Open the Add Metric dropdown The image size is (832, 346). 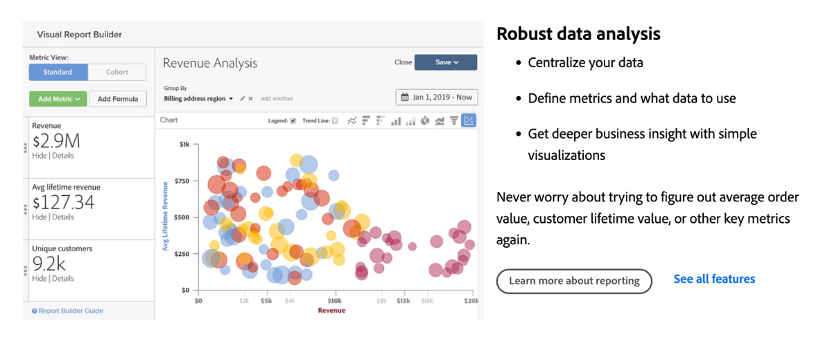coord(58,99)
